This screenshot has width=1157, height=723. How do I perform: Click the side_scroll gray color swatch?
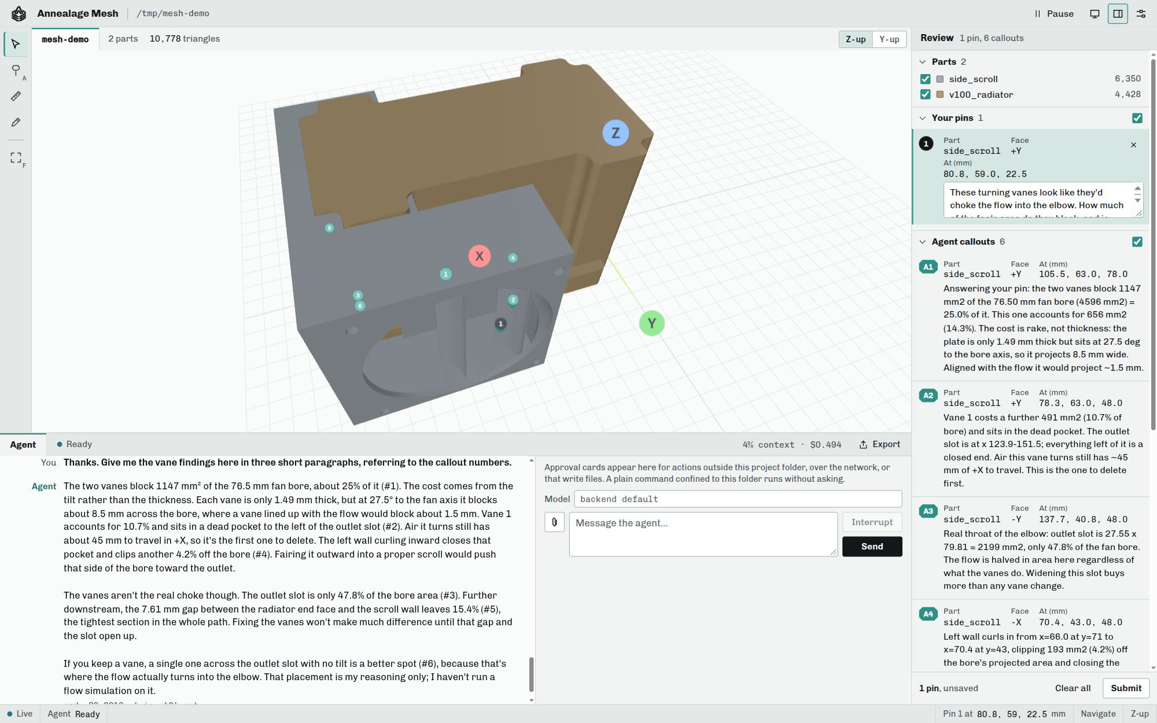(939, 79)
